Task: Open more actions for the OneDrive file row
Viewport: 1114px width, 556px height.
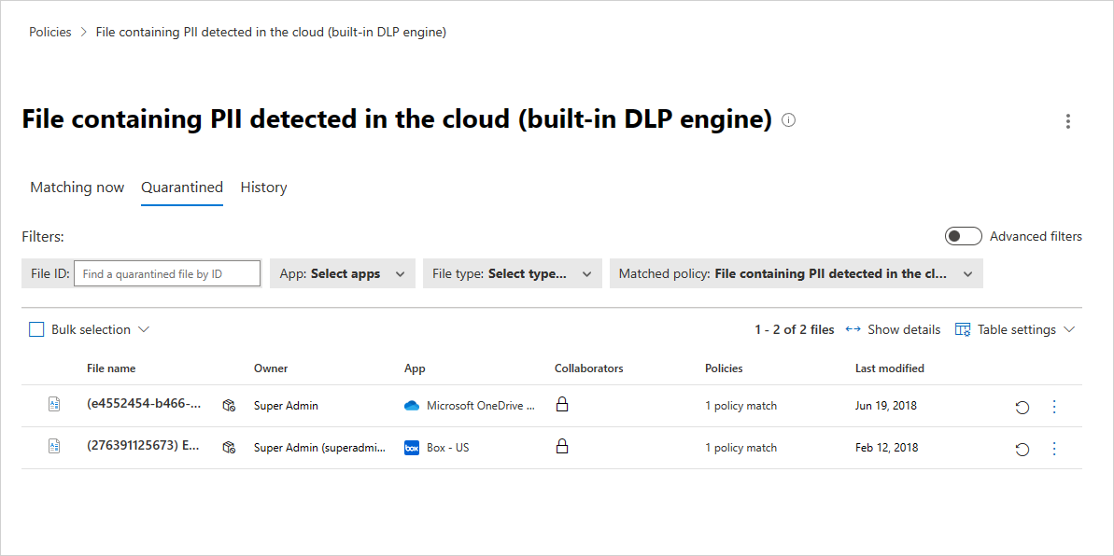Action: click(x=1054, y=407)
